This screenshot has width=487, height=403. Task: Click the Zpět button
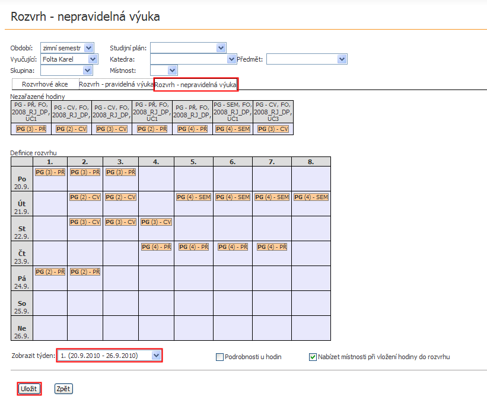click(x=63, y=389)
